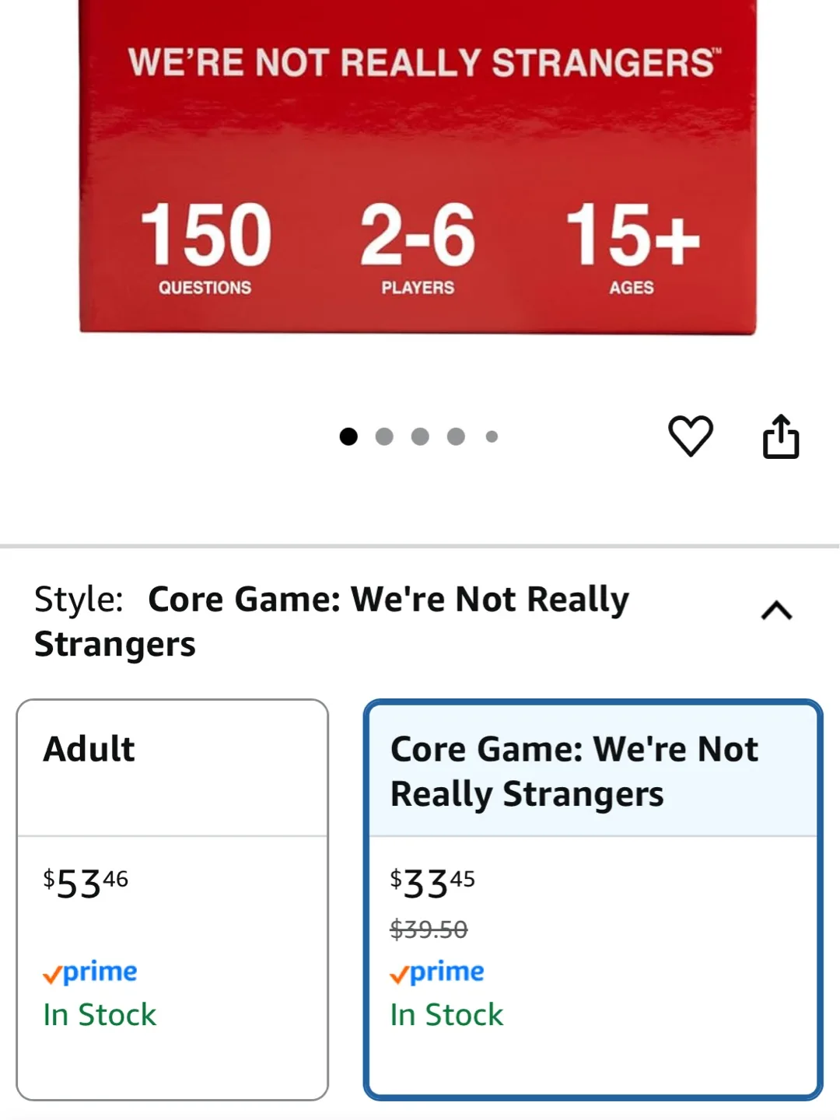
Task: Select the first carousel dot
Action: point(350,436)
